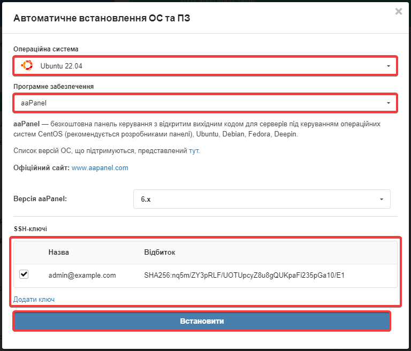The image size is (411, 351).
Task: Expand the operating system dropdown arrow
Action: click(x=388, y=66)
